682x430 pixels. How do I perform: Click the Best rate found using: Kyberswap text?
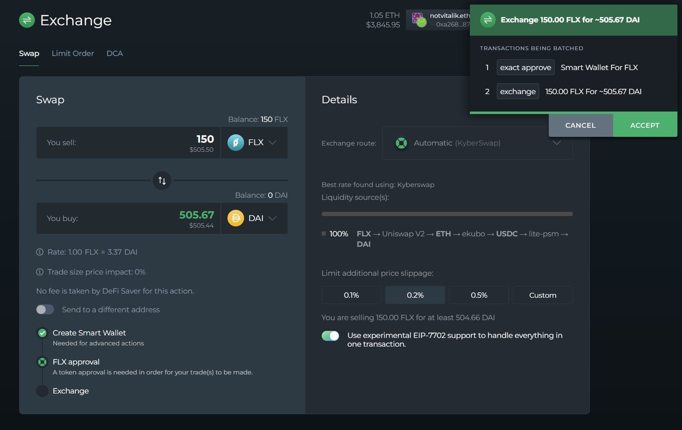[378, 185]
